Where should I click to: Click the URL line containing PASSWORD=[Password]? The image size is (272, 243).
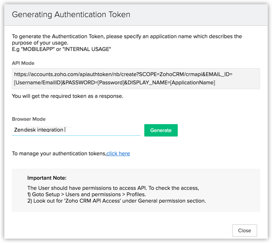click(114, 82)
